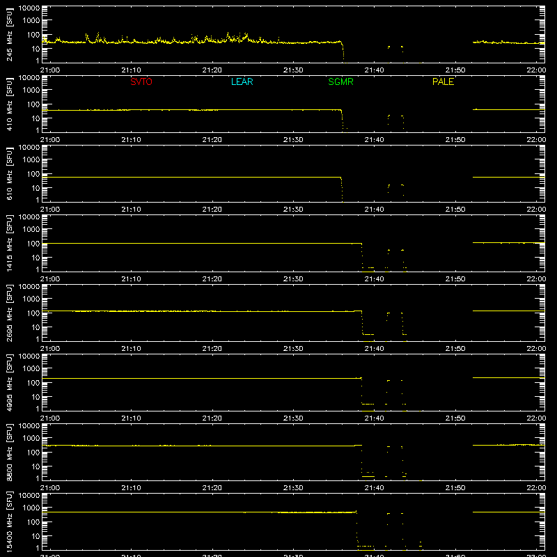Select the 2695 MHz [SFU] axis title
557x557 pixels.
click(9, 313)
